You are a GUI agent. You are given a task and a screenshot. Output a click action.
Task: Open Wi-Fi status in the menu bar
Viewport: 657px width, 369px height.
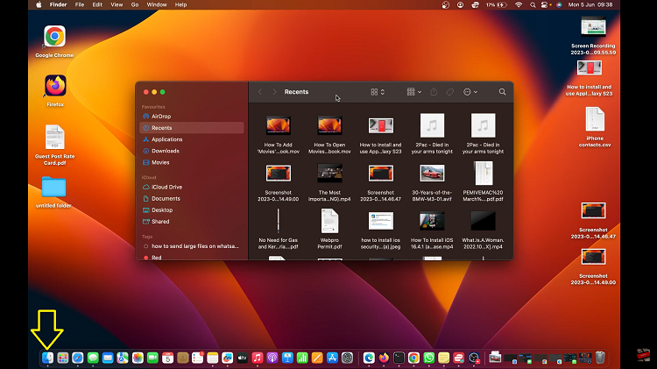click(x=519, y=4)
